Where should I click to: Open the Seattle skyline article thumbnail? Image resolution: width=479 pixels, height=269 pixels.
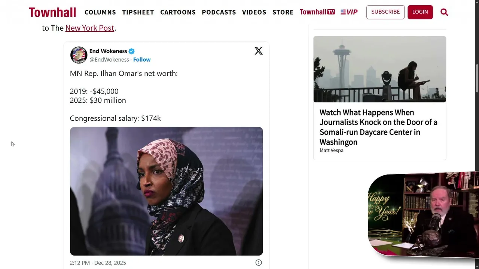(x=379, y=69)
